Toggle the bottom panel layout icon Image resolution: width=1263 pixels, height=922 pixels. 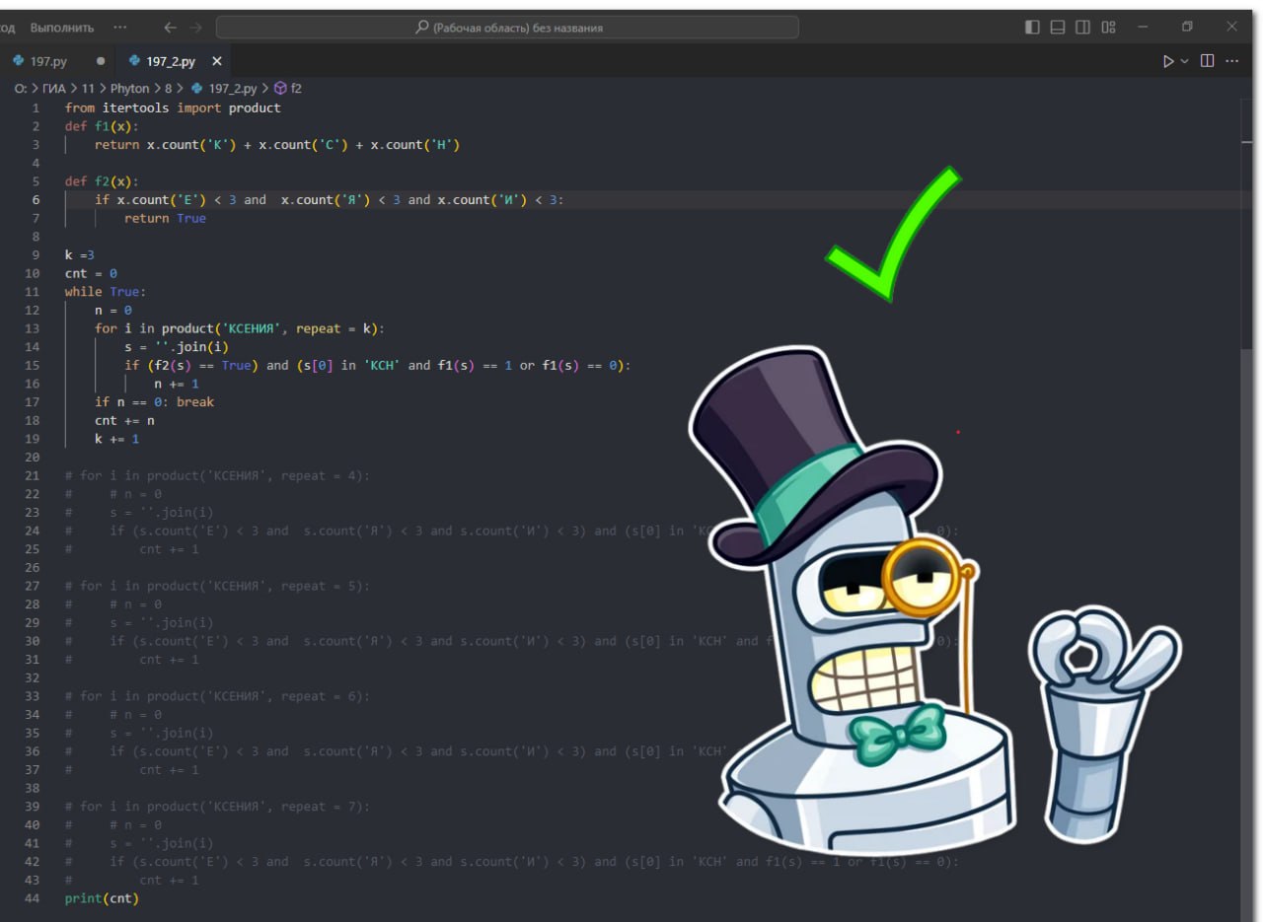click(1058, 28)
